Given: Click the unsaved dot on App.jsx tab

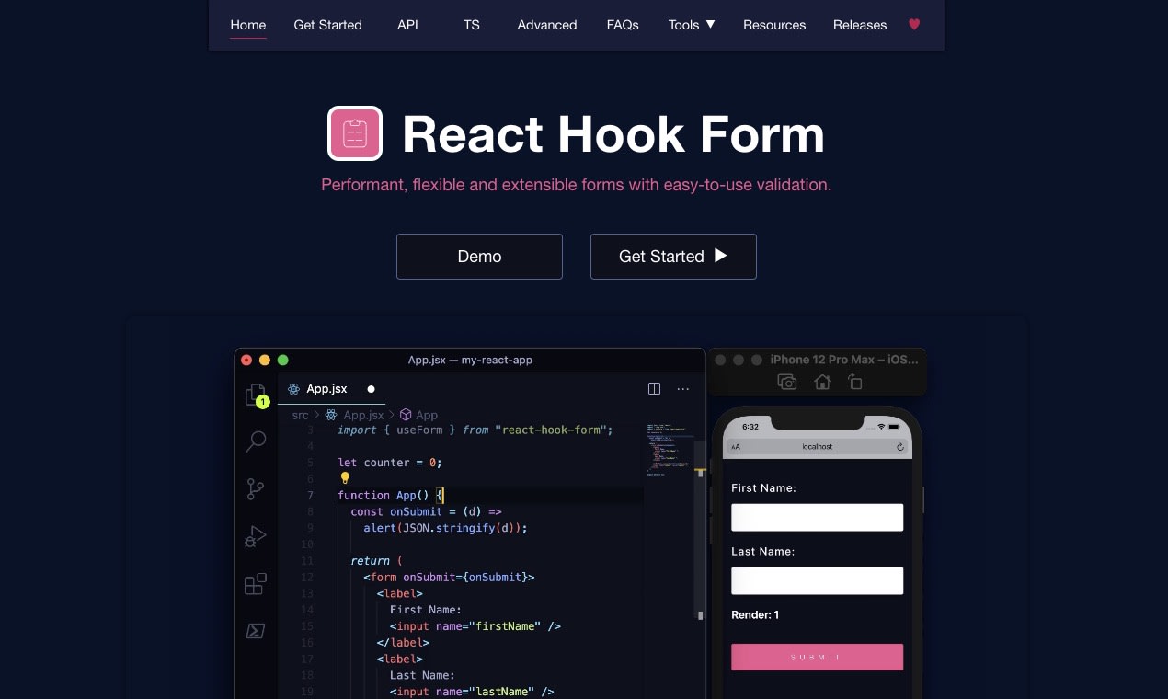Looking at the screenshot, I should click(x=372, y=389).
